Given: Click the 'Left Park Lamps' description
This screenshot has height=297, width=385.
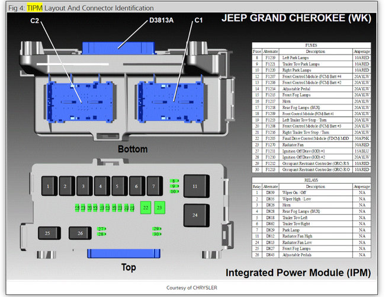Looking at the screenshot, I should click(296, 58).
